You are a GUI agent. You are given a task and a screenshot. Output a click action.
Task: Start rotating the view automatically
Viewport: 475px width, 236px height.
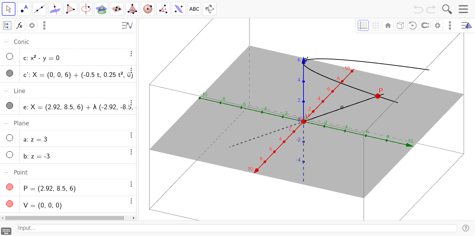[x=413, y=25]
